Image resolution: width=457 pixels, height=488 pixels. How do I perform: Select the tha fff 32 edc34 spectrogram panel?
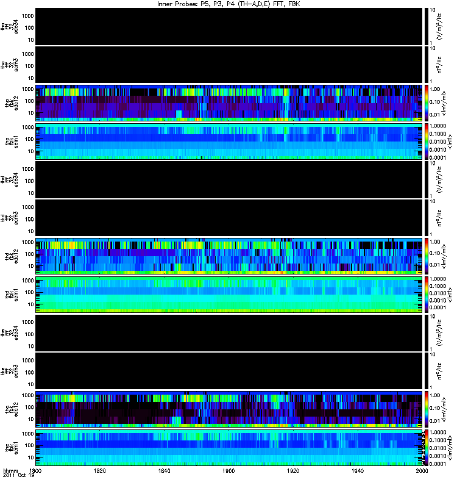coord(229,27)
